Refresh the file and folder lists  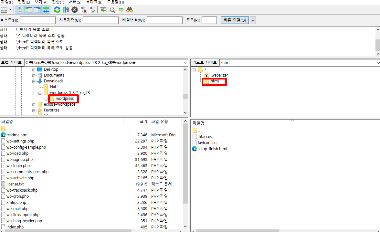point(57,10)
